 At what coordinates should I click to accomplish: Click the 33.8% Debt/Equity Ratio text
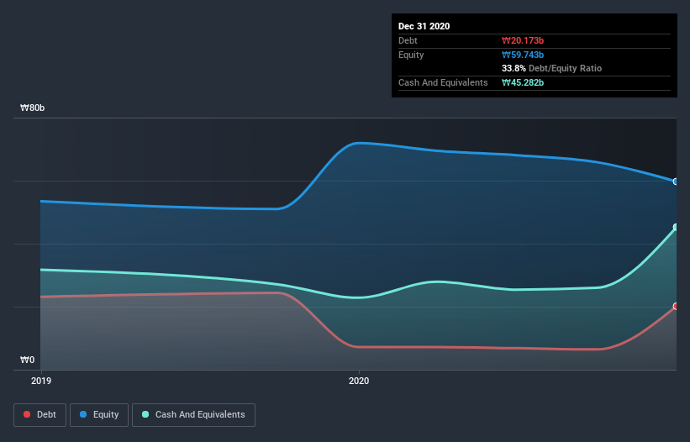click(x=552, y=68)
